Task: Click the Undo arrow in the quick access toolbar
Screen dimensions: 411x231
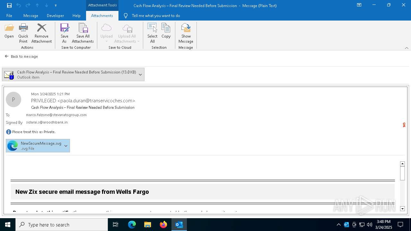Action: coord(19,5)
